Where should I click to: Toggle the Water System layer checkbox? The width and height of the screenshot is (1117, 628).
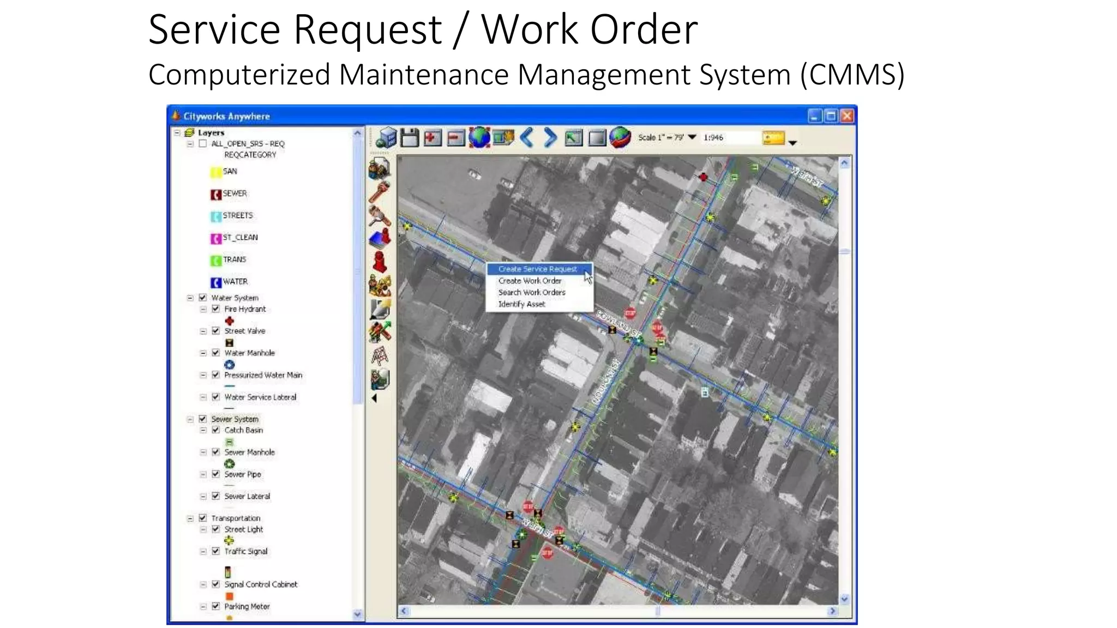pyautogui.click(x=203, y=298)
